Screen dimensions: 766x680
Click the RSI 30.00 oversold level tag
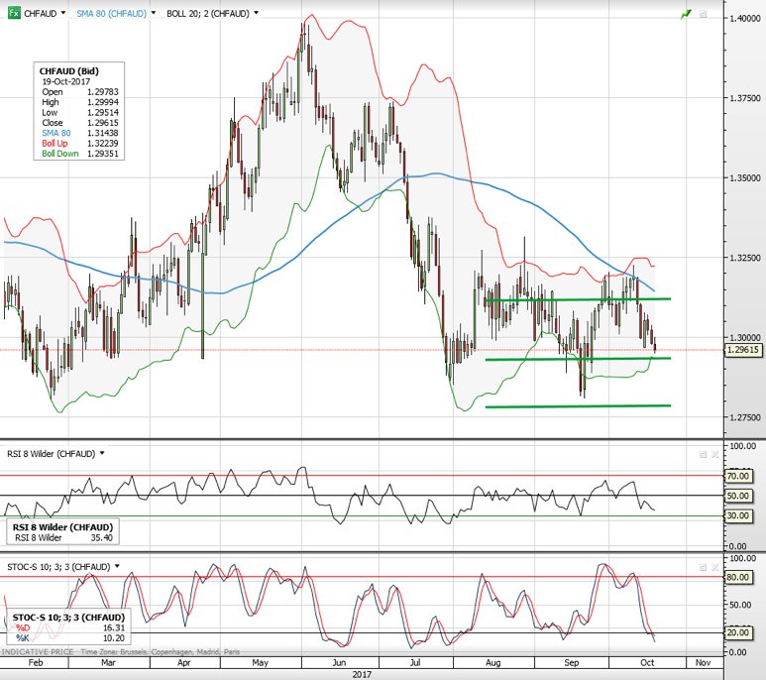(x=737, y=515)
